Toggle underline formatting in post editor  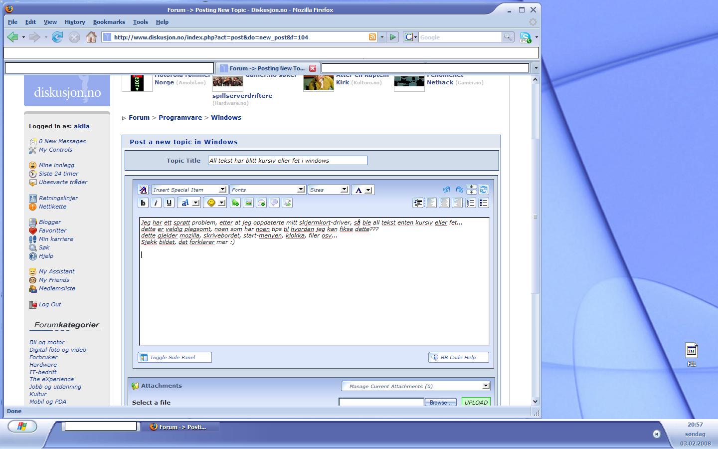click(x=169, y=203)
